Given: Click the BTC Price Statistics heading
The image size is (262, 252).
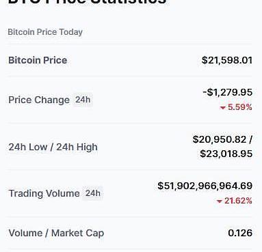Looking at the screenshot, I should (x=87, y=2).
